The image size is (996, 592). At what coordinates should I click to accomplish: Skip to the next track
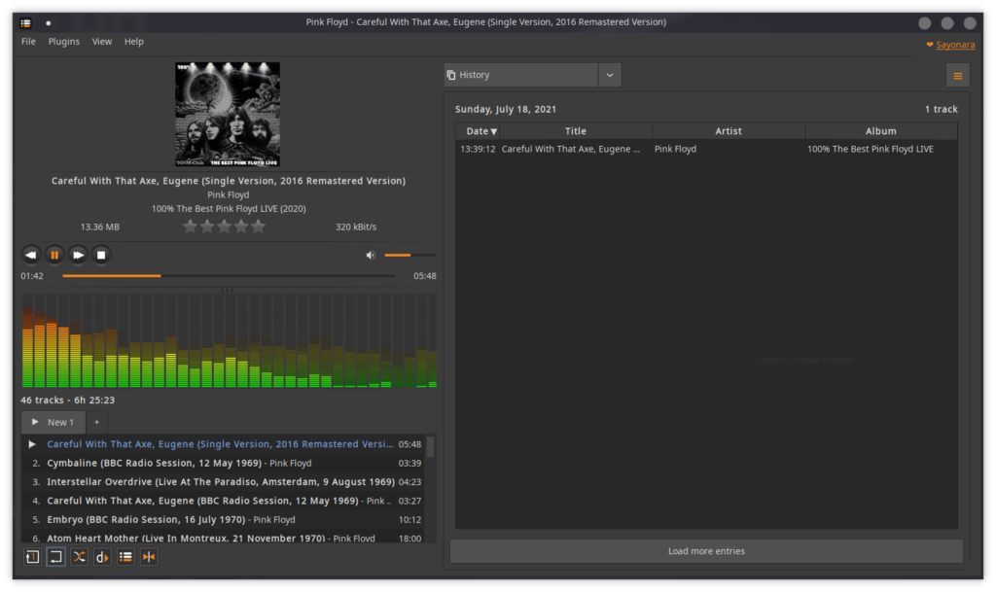pos(78,255)
